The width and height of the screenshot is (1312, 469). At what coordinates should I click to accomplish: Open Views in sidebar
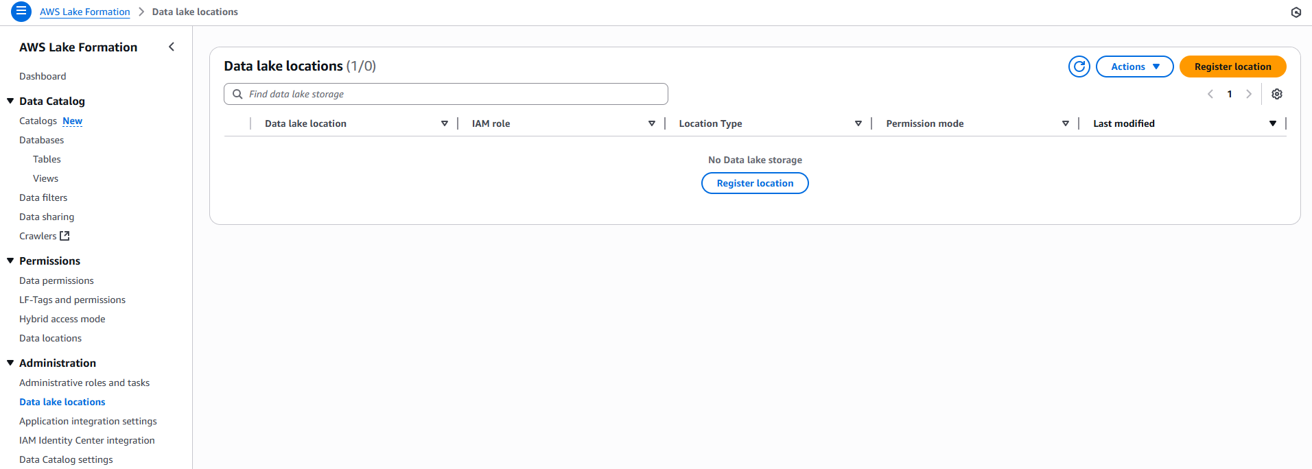click(x=45, y=178)
